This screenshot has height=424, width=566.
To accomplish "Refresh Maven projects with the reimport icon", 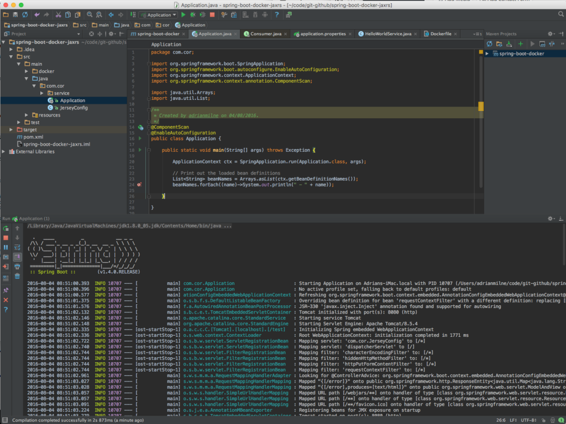I will click(489, 43).
